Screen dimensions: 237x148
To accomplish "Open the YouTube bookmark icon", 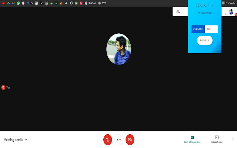I will [3, 3].
